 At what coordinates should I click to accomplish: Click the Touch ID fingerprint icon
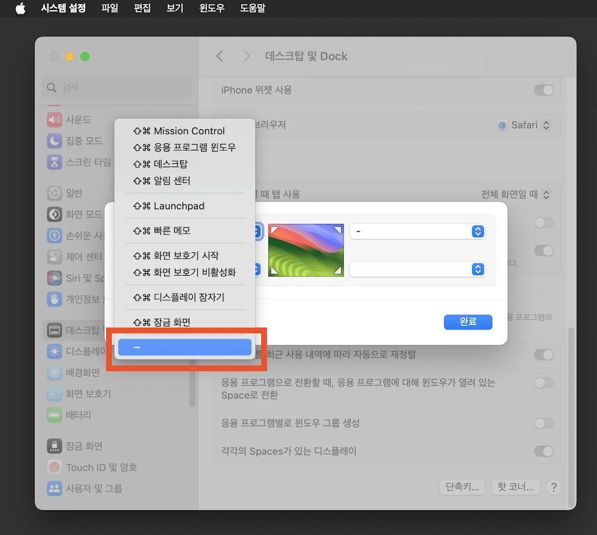click(x=54, y=467)
